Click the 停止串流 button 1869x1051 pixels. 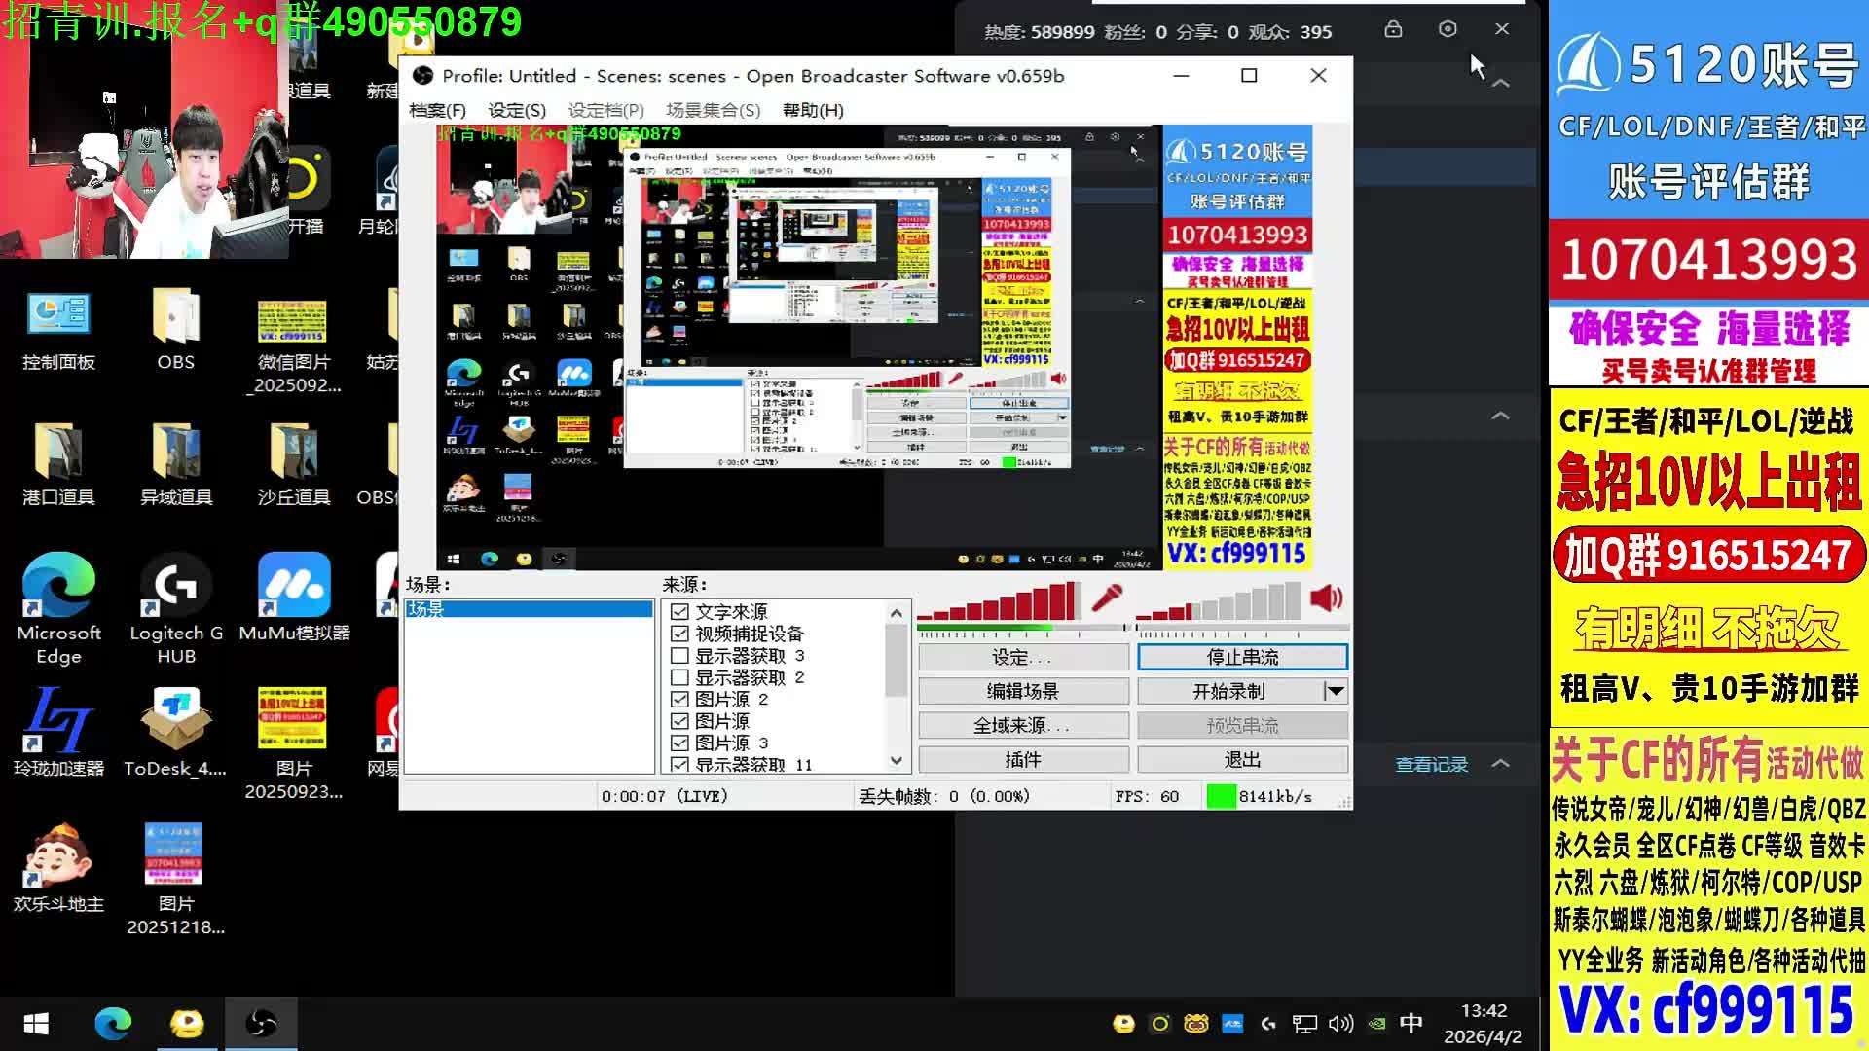[x=1242, y=657]
